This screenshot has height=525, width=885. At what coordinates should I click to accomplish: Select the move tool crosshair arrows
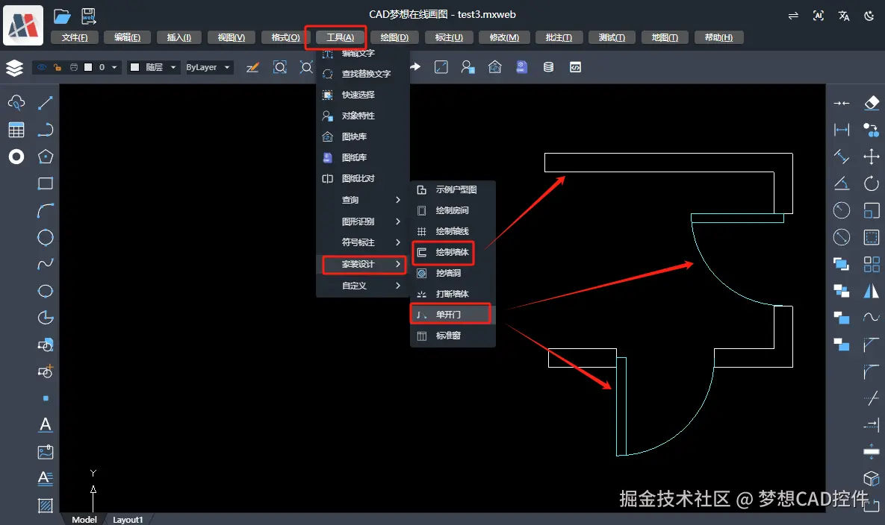pyautogui.click(x=872, y=156)
